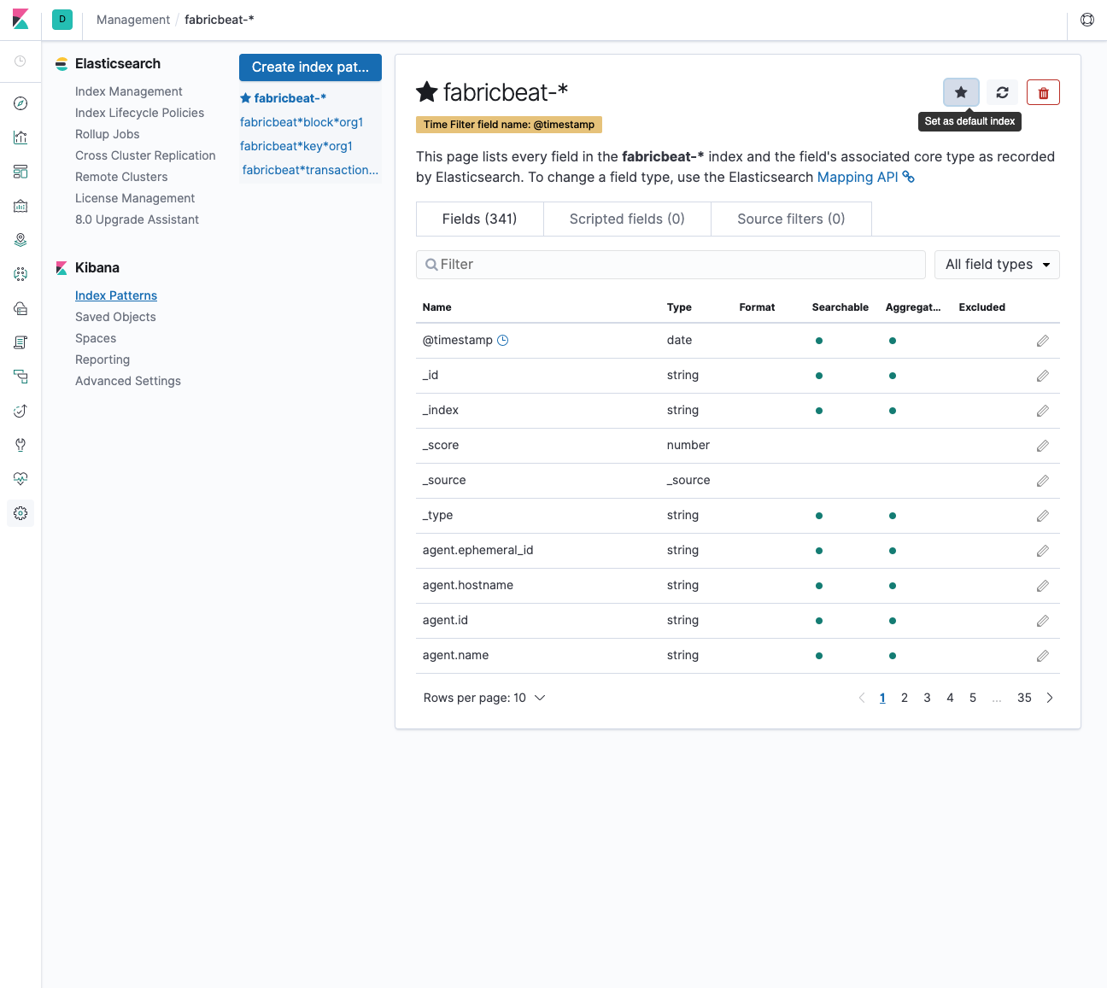Open Reporting under Kibana
This screenshot has width=1107, height=988.
[102, 360]
